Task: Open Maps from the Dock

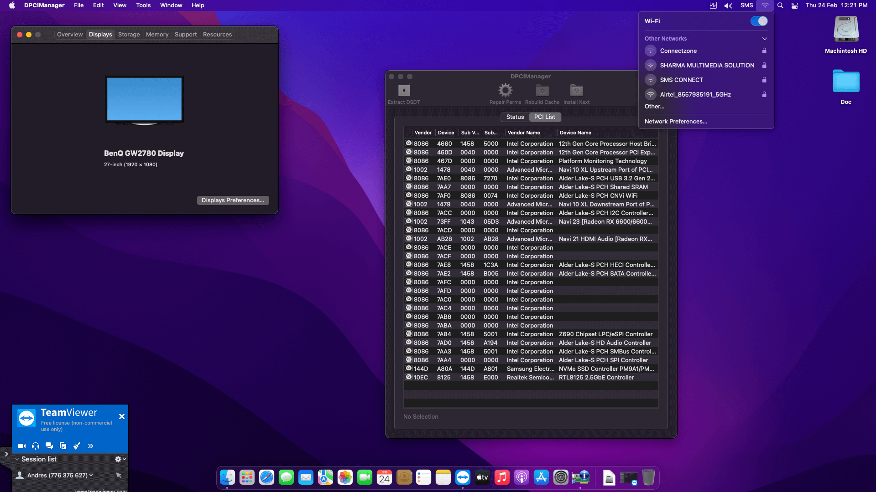Action: pyautogui.click(x=325, y=477)
